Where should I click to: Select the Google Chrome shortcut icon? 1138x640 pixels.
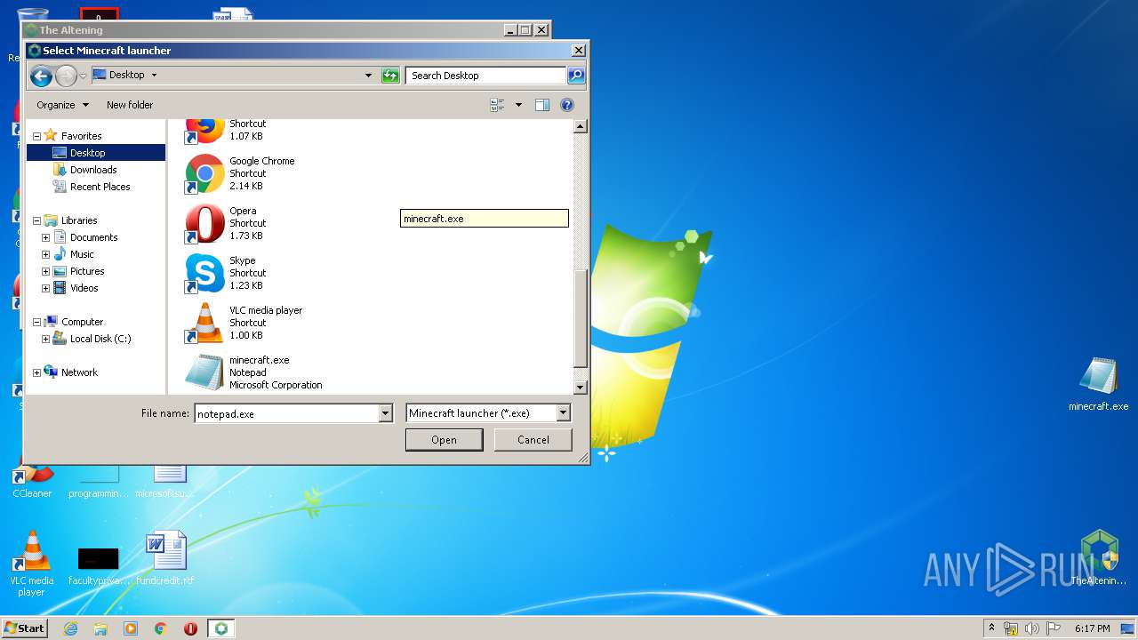pos(204,173)
